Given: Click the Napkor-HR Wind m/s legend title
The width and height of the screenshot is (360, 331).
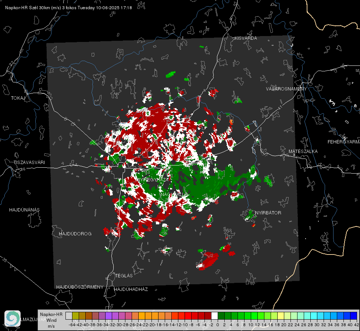Looking at the screenshot, I should [51, 320].
